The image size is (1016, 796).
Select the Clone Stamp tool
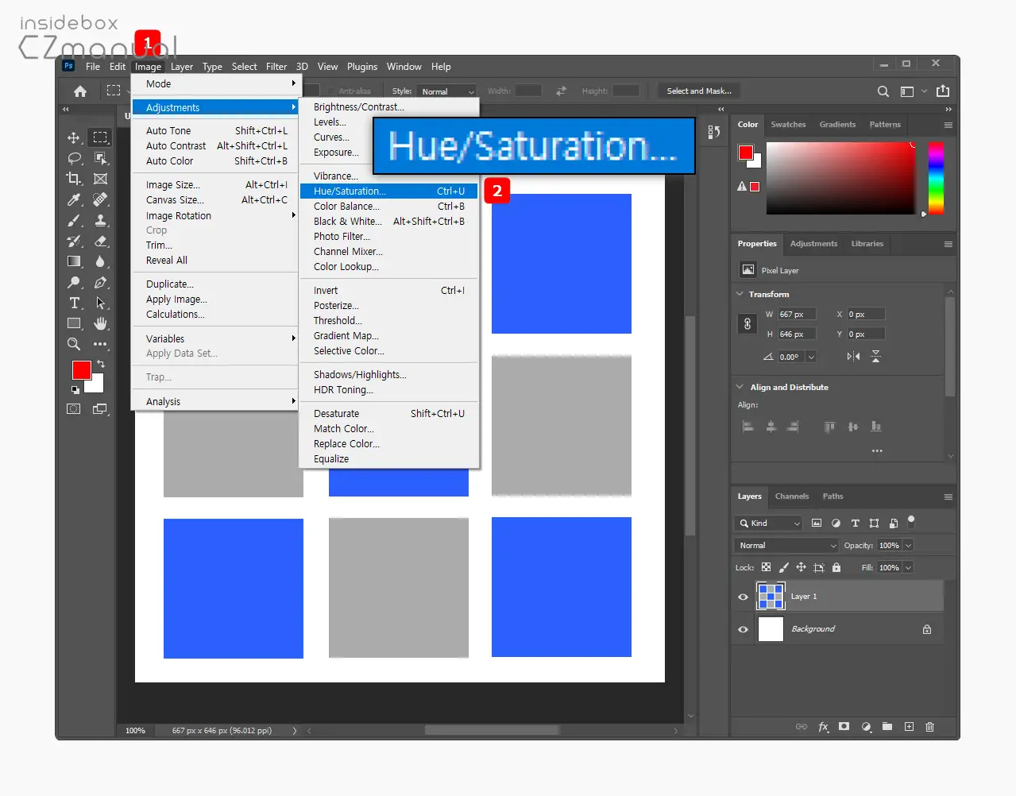[x=100, y=220]
